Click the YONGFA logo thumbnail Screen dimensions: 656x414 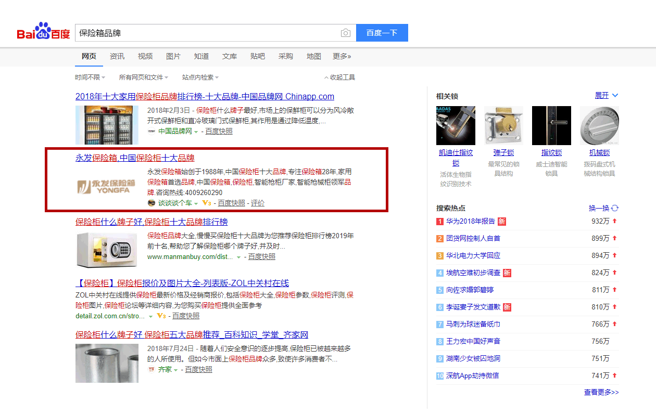107,187
